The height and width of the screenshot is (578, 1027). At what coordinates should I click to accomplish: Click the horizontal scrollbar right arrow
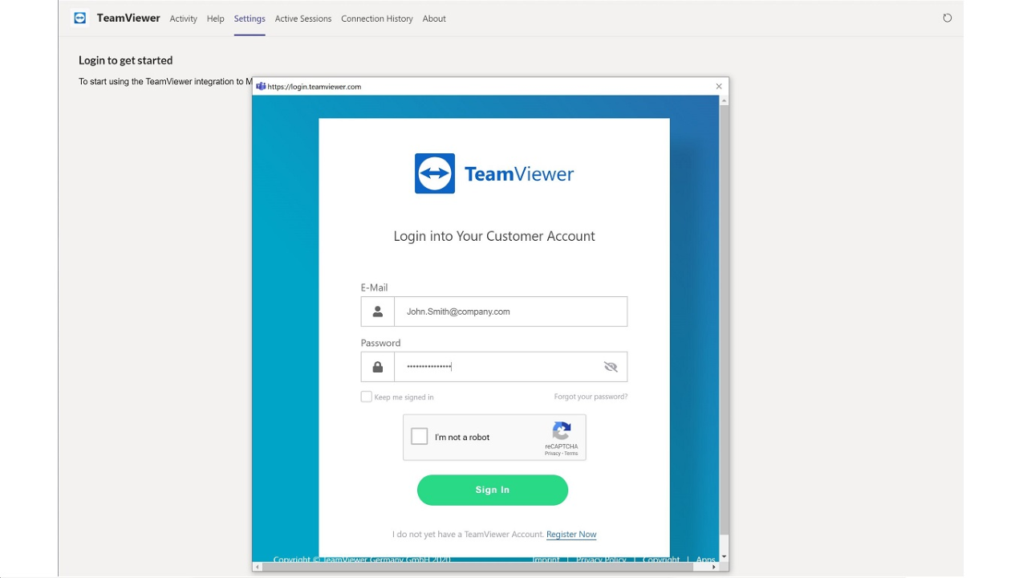(714, 567)
